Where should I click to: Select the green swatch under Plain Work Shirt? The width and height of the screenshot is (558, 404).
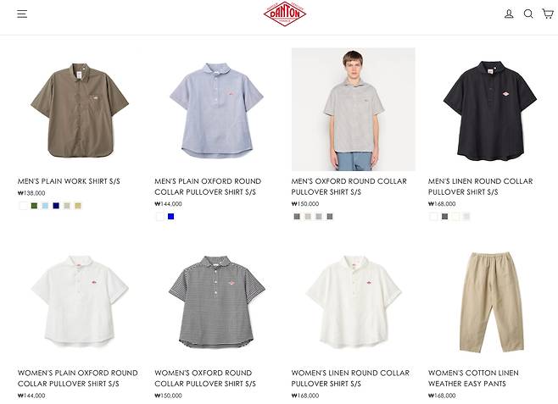(x=34, y=206)
